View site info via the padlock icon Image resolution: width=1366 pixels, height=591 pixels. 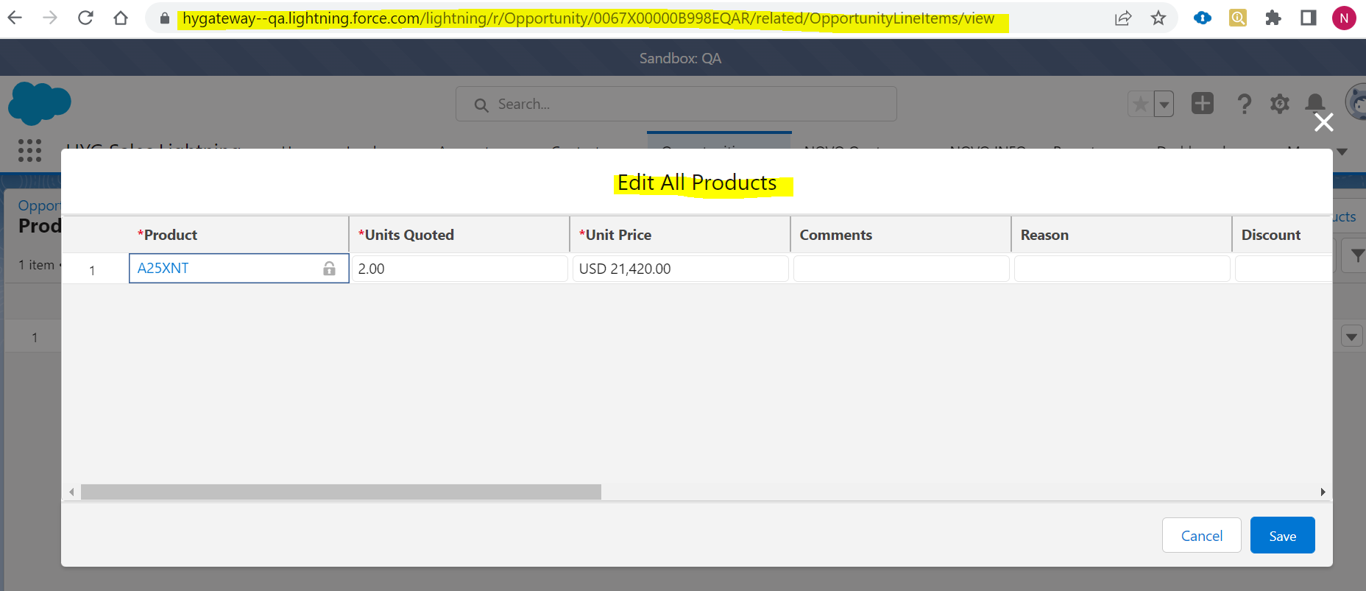[165, 18]
